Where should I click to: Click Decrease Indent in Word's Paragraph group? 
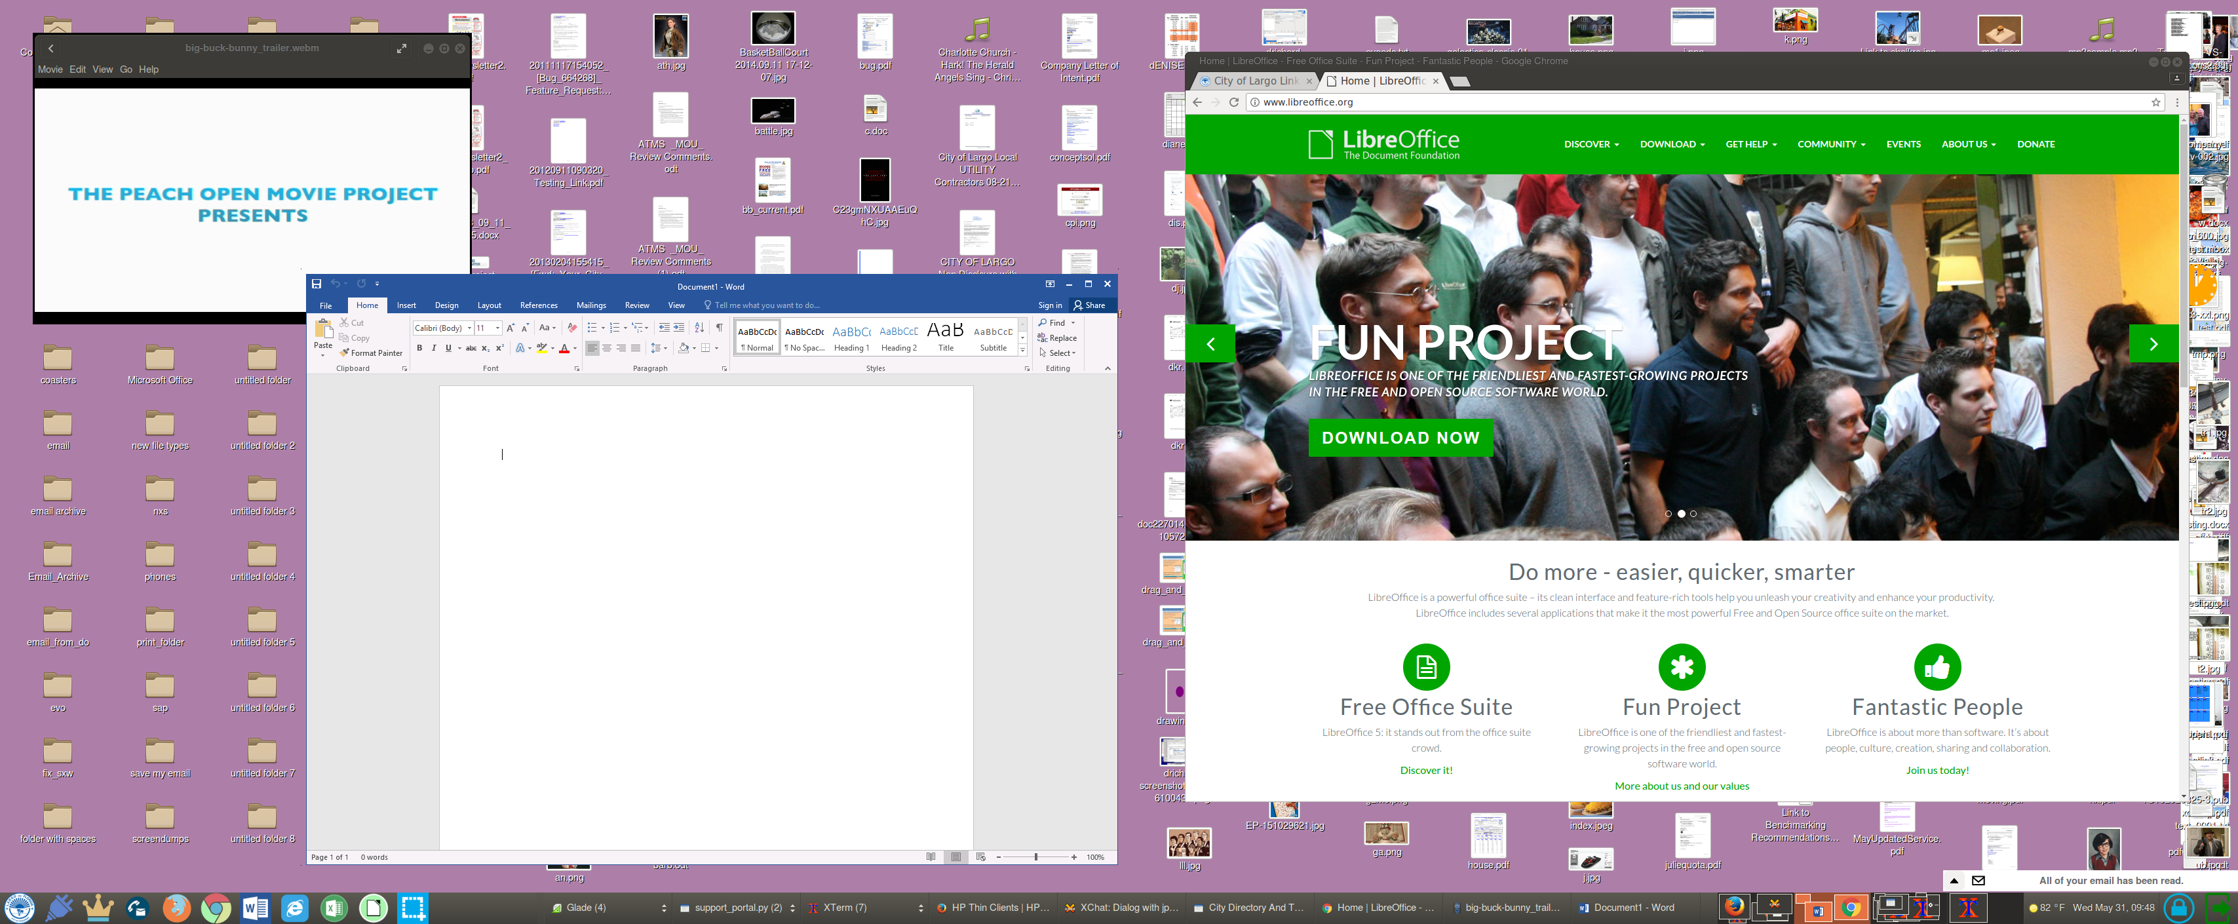click(665, 328)
